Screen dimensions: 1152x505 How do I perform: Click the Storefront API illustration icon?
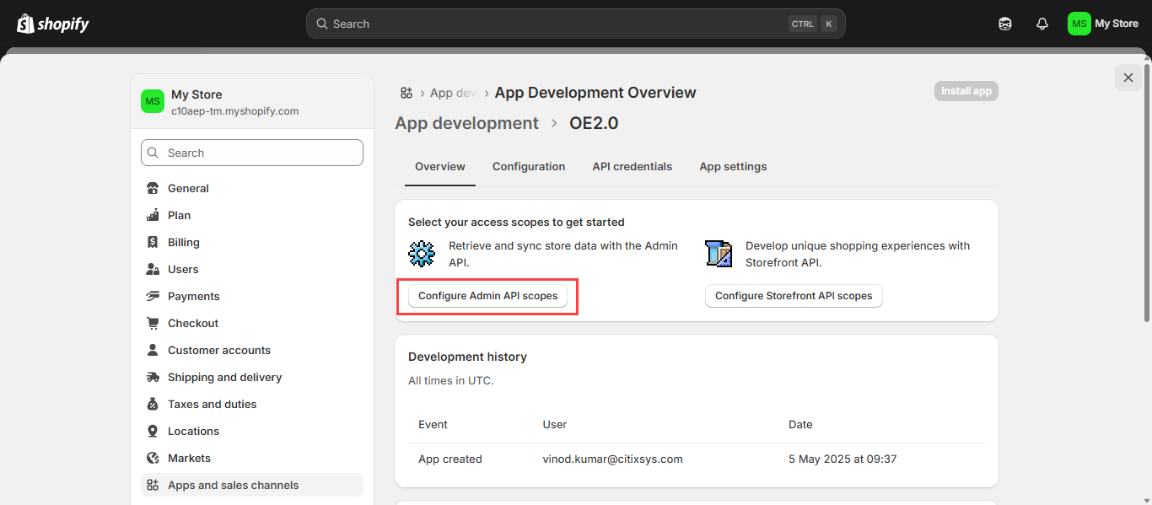point(719,253)
